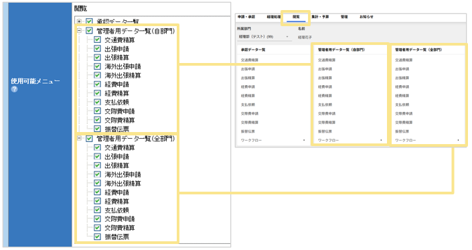
Task: Disable 支払依頼 in the 全部門 tree
Action: pyautogui.click(x=97, y=210)
